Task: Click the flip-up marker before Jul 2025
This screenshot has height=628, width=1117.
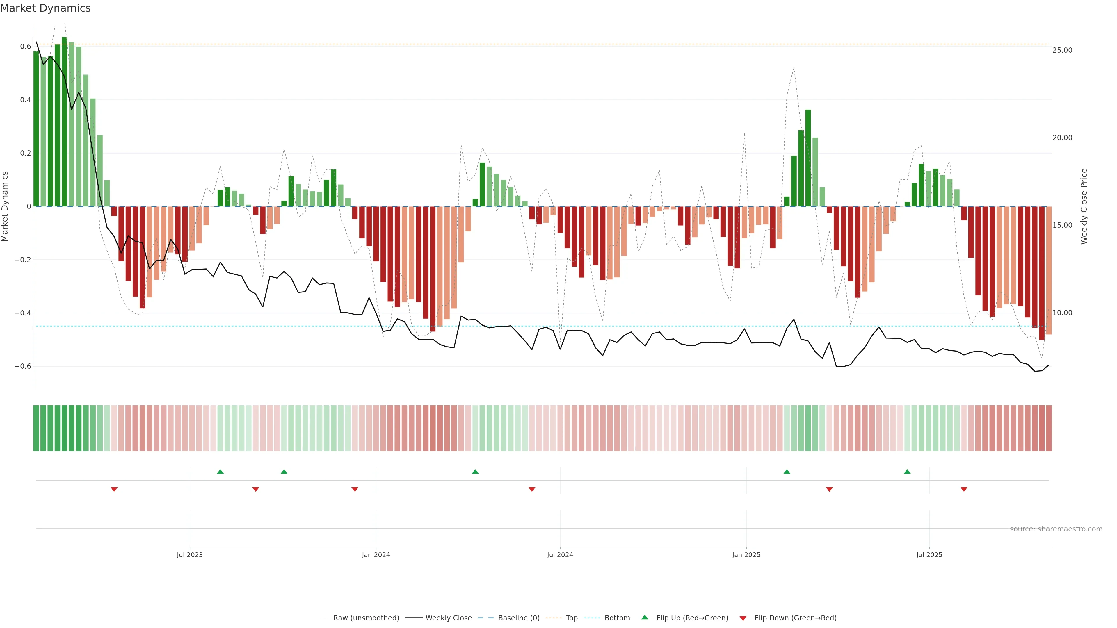Action: pyautogui.click(x=907, y=472)
